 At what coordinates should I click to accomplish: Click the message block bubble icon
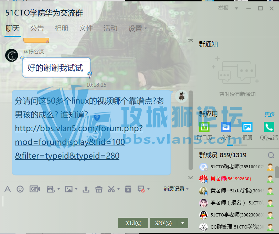[x=141, y=189]
